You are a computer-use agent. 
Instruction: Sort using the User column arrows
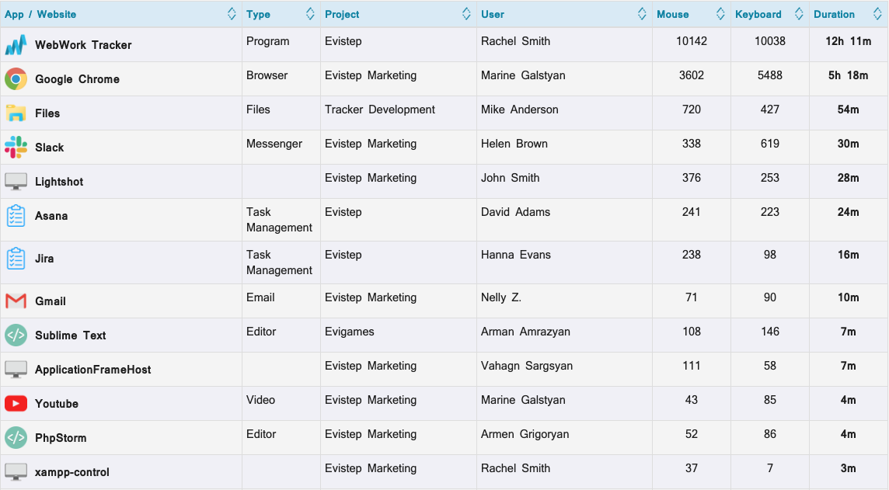(x=642, y=14)
